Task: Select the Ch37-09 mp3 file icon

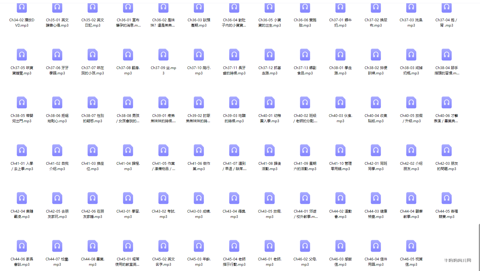Action: tap(163, 55)
